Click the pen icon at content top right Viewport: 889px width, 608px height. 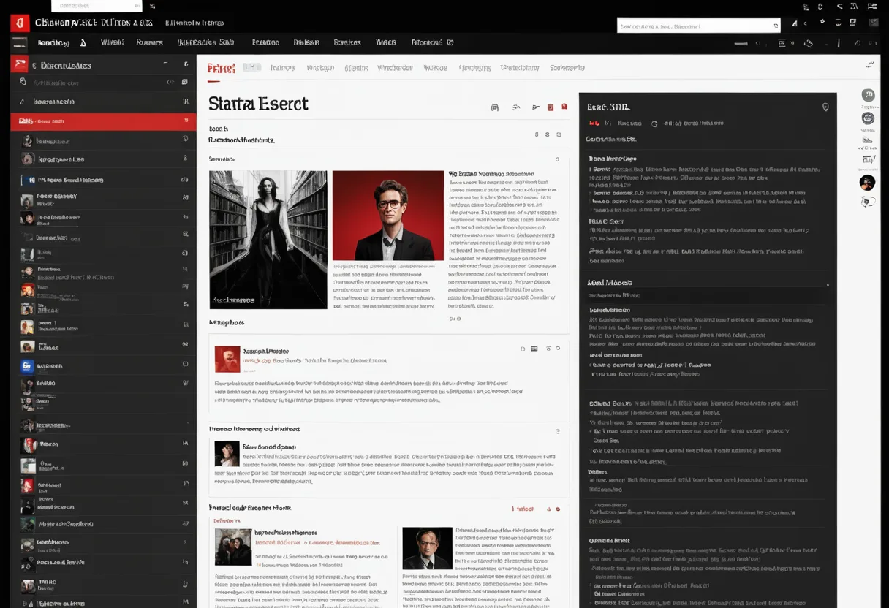(x=870, y=65)
